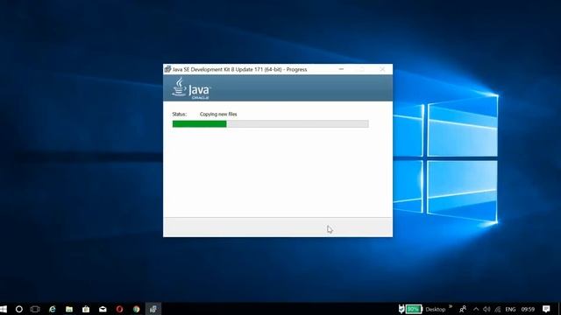This screenshot has height=315, width=561.
Task: Click the 'Status:' label
Action: (x=179, y=115)
